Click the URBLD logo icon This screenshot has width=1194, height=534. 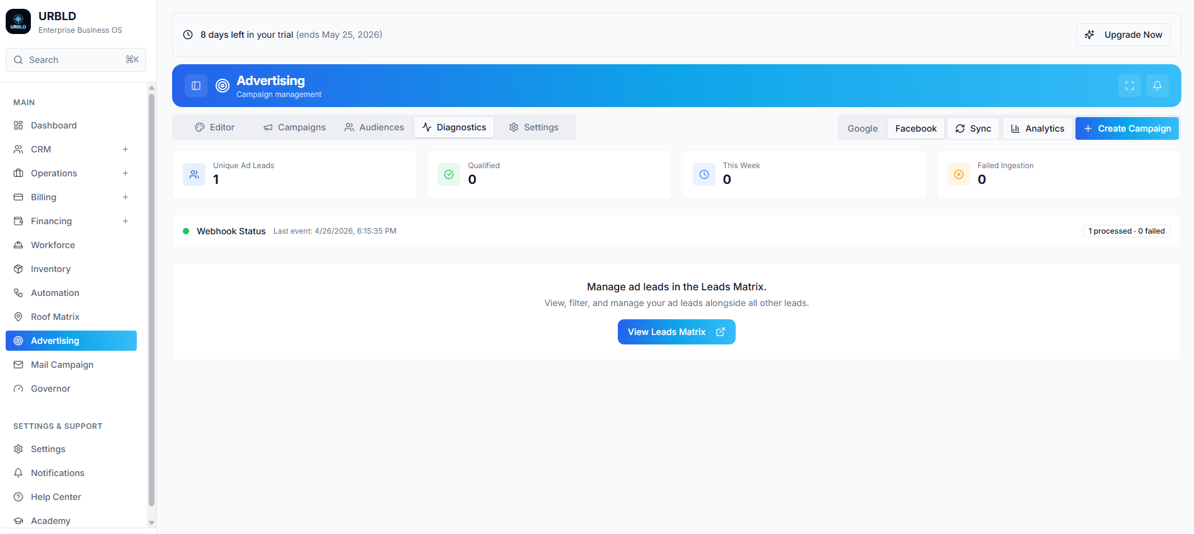pyautogui.click(x=18, y=21)
